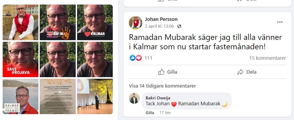The height and width of the screenshot is (120, 294).
Task: Expand Visa 14 tidigare kommentarer
Action: 163,86
